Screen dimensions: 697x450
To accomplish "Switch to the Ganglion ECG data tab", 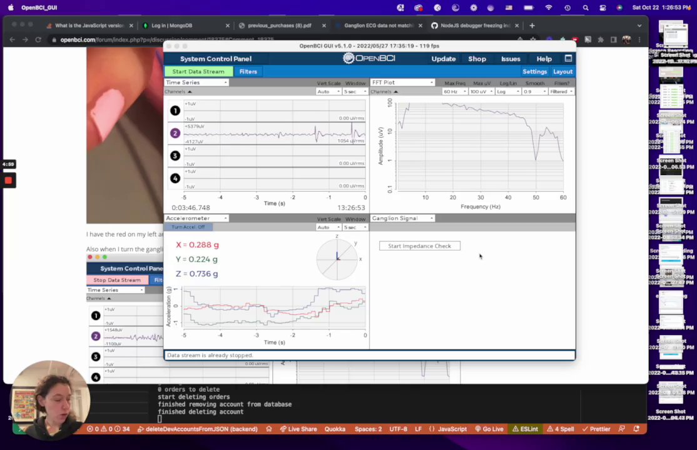I will click(378, 26).
